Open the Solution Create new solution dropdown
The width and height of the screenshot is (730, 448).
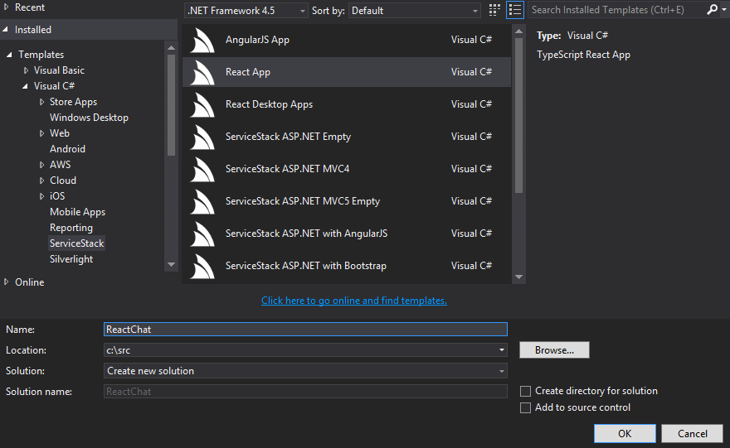[305, 371]
